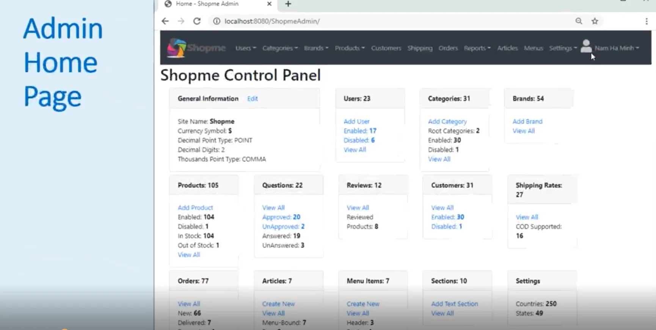The height and width of the screenshot is (330, 656).
Task: Click the browser back arrow
Action: click(x=165, y=21)
